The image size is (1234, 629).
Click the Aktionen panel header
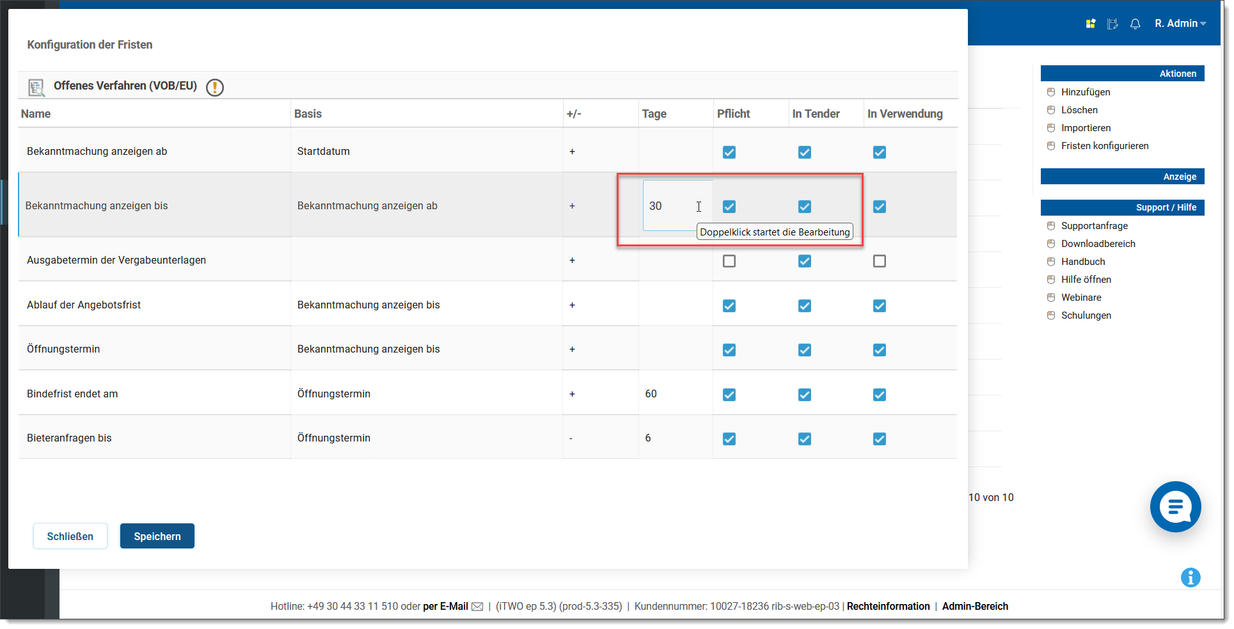pos(1122,74)
